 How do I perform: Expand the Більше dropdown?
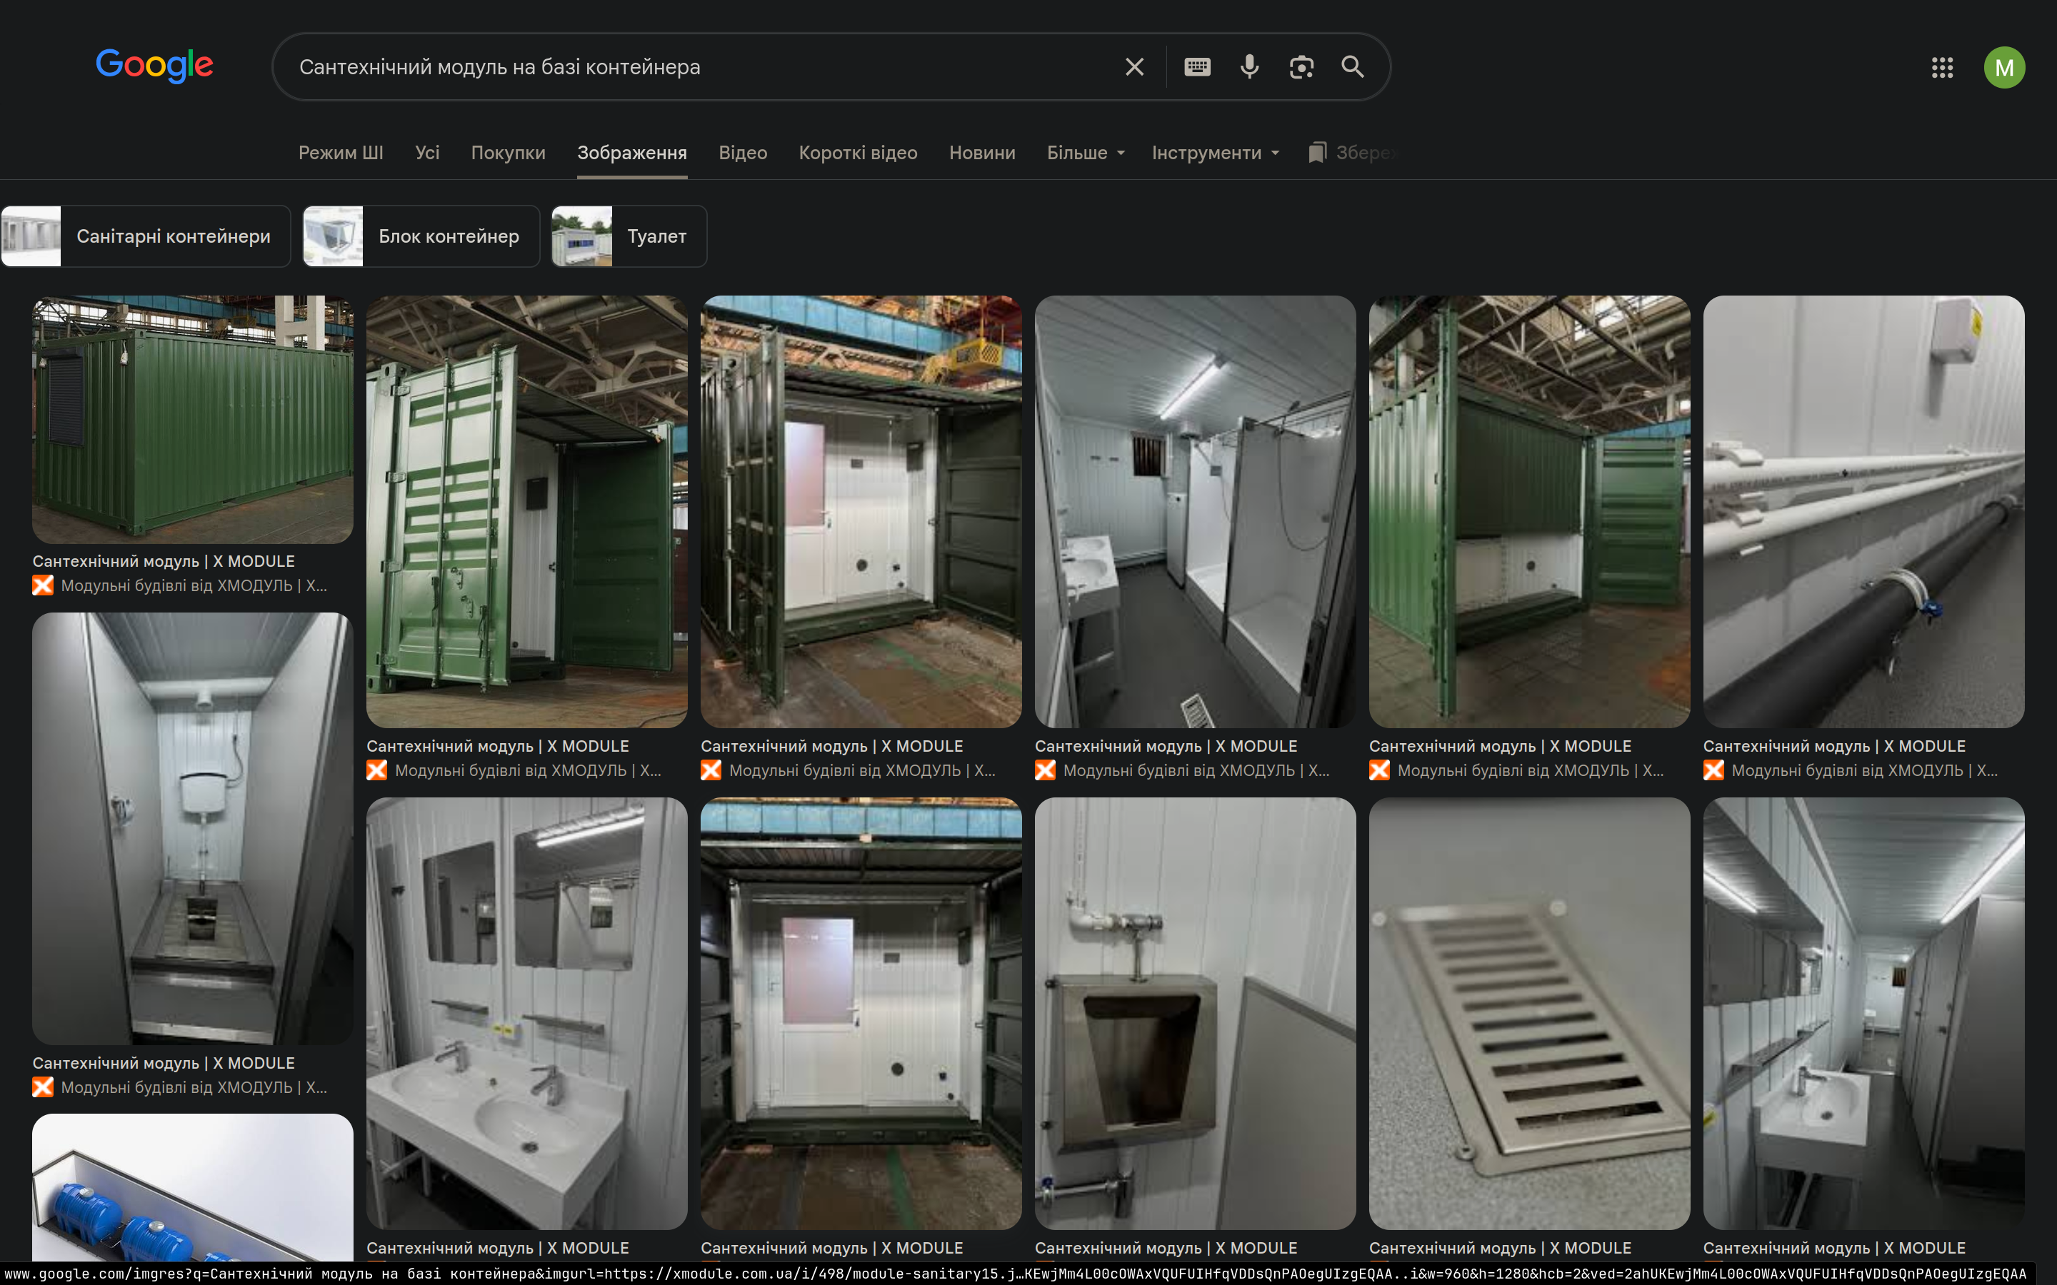[1086, 153]
